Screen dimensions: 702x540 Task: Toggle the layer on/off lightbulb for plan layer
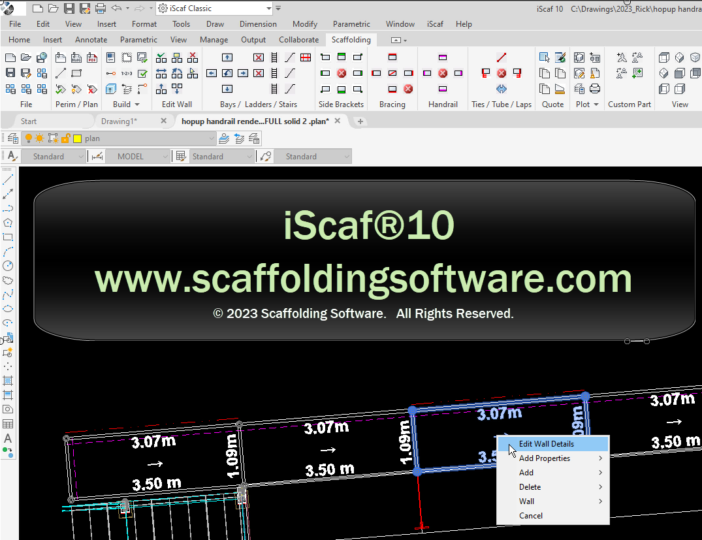pos(29,138)
